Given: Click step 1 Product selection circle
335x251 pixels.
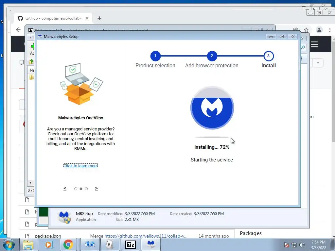Looking at the screenshot, I should point(155,56).
